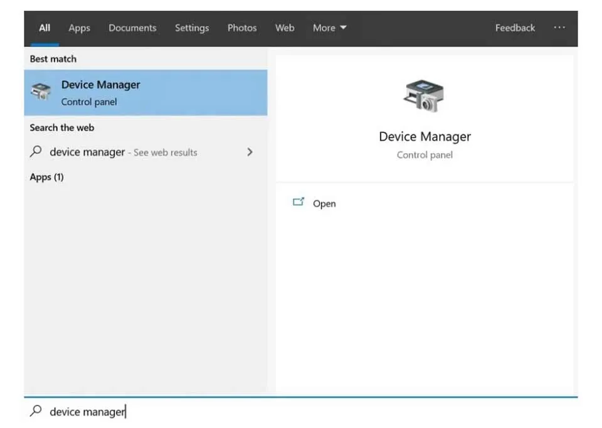Viewport: 602px width, 428px height.
Task: Click the Feedback option
Action: click(x=515, y=28)
